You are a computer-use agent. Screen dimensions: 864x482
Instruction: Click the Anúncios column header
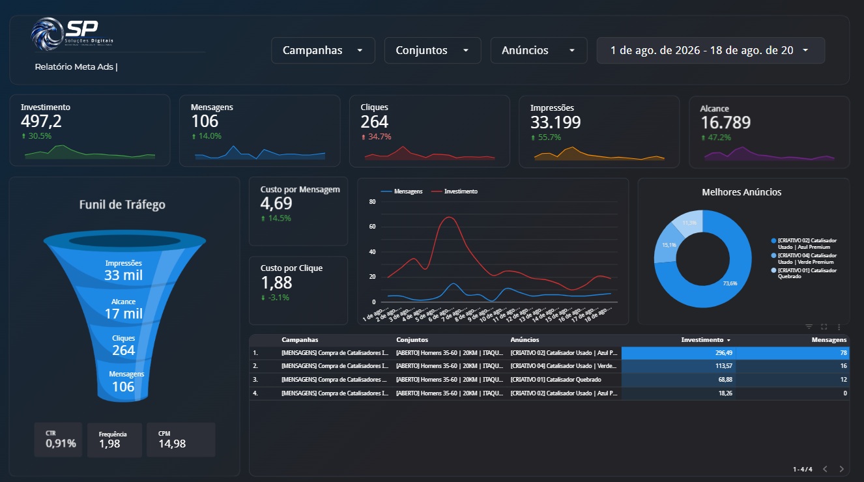(x=525, y=340)
